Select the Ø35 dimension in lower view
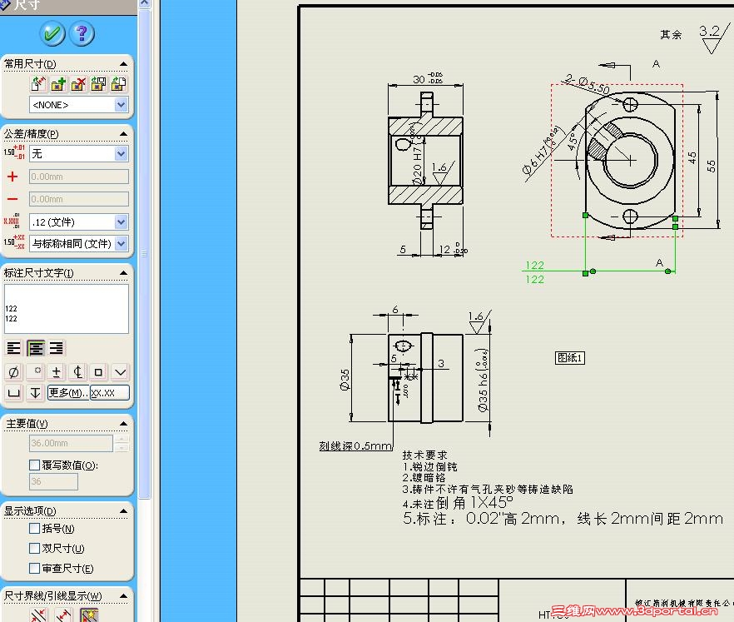The height and width of the screenshot is (622, 734). pyautogui.click(x=345, y=380)
